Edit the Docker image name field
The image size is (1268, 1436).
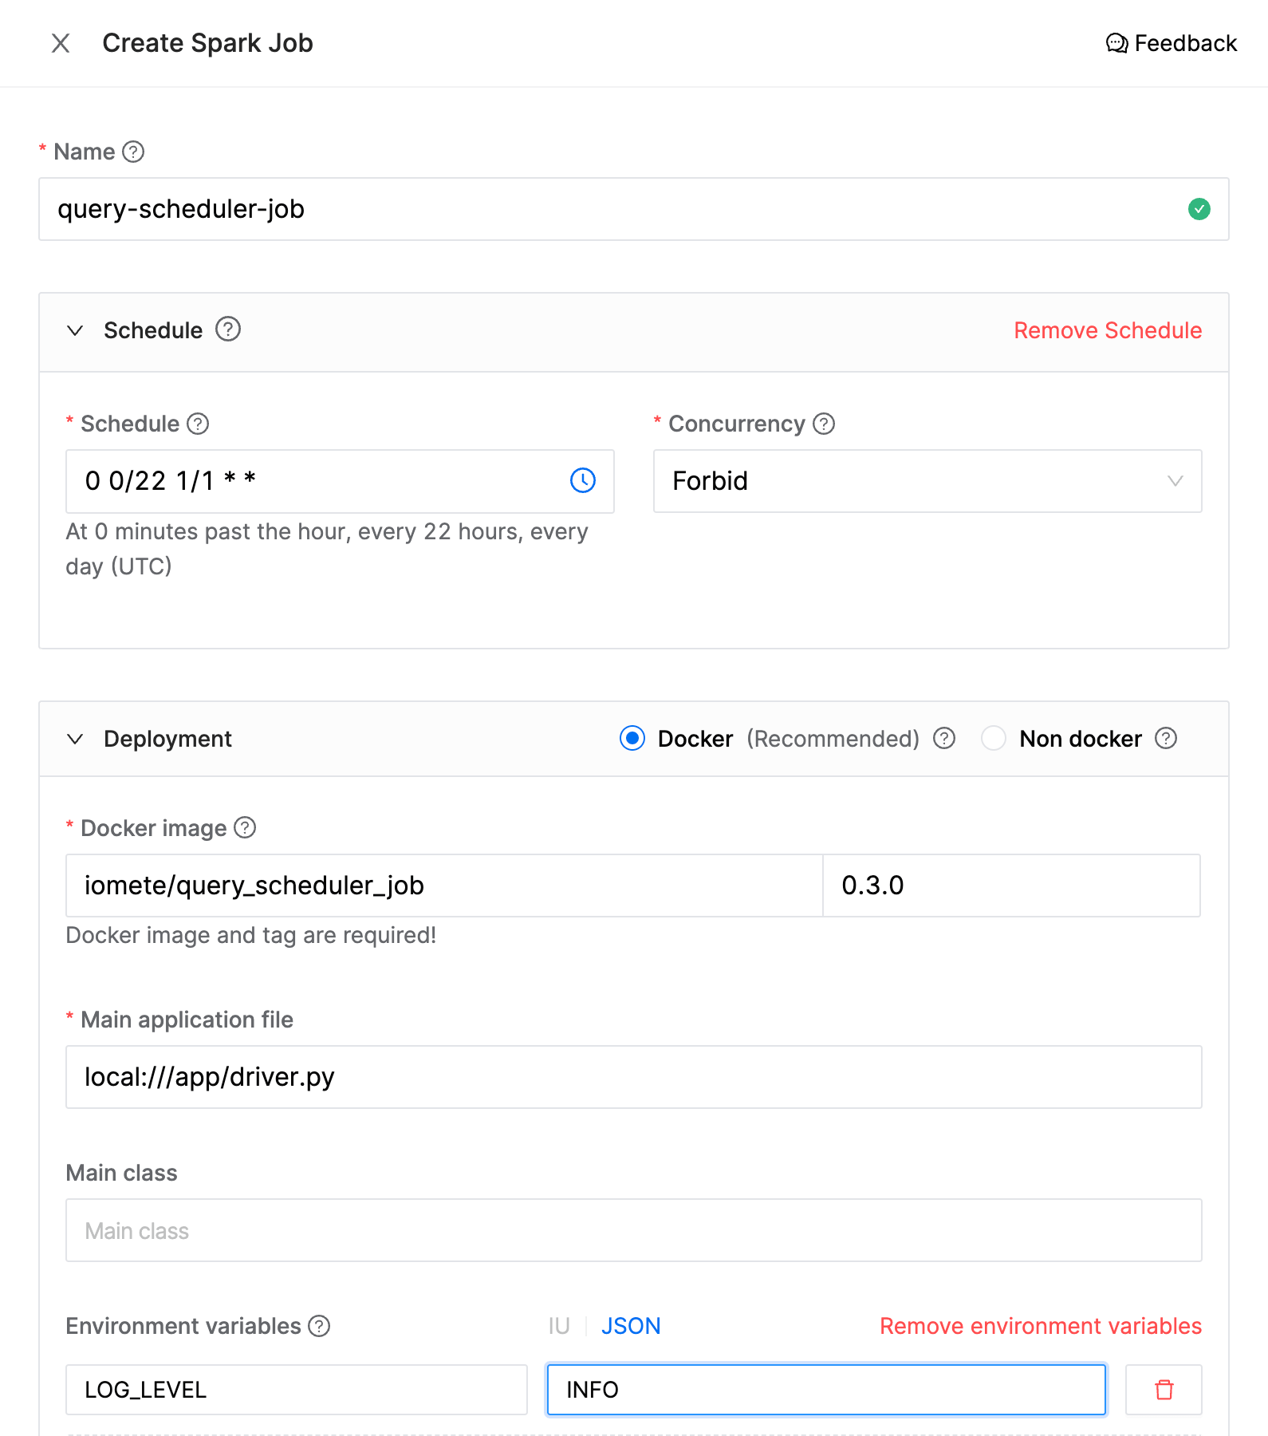pyautogui.click(x=444, y=886)
